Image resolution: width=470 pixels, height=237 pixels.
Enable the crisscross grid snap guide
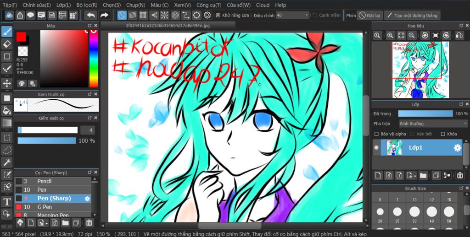click(x=143, y=15)
